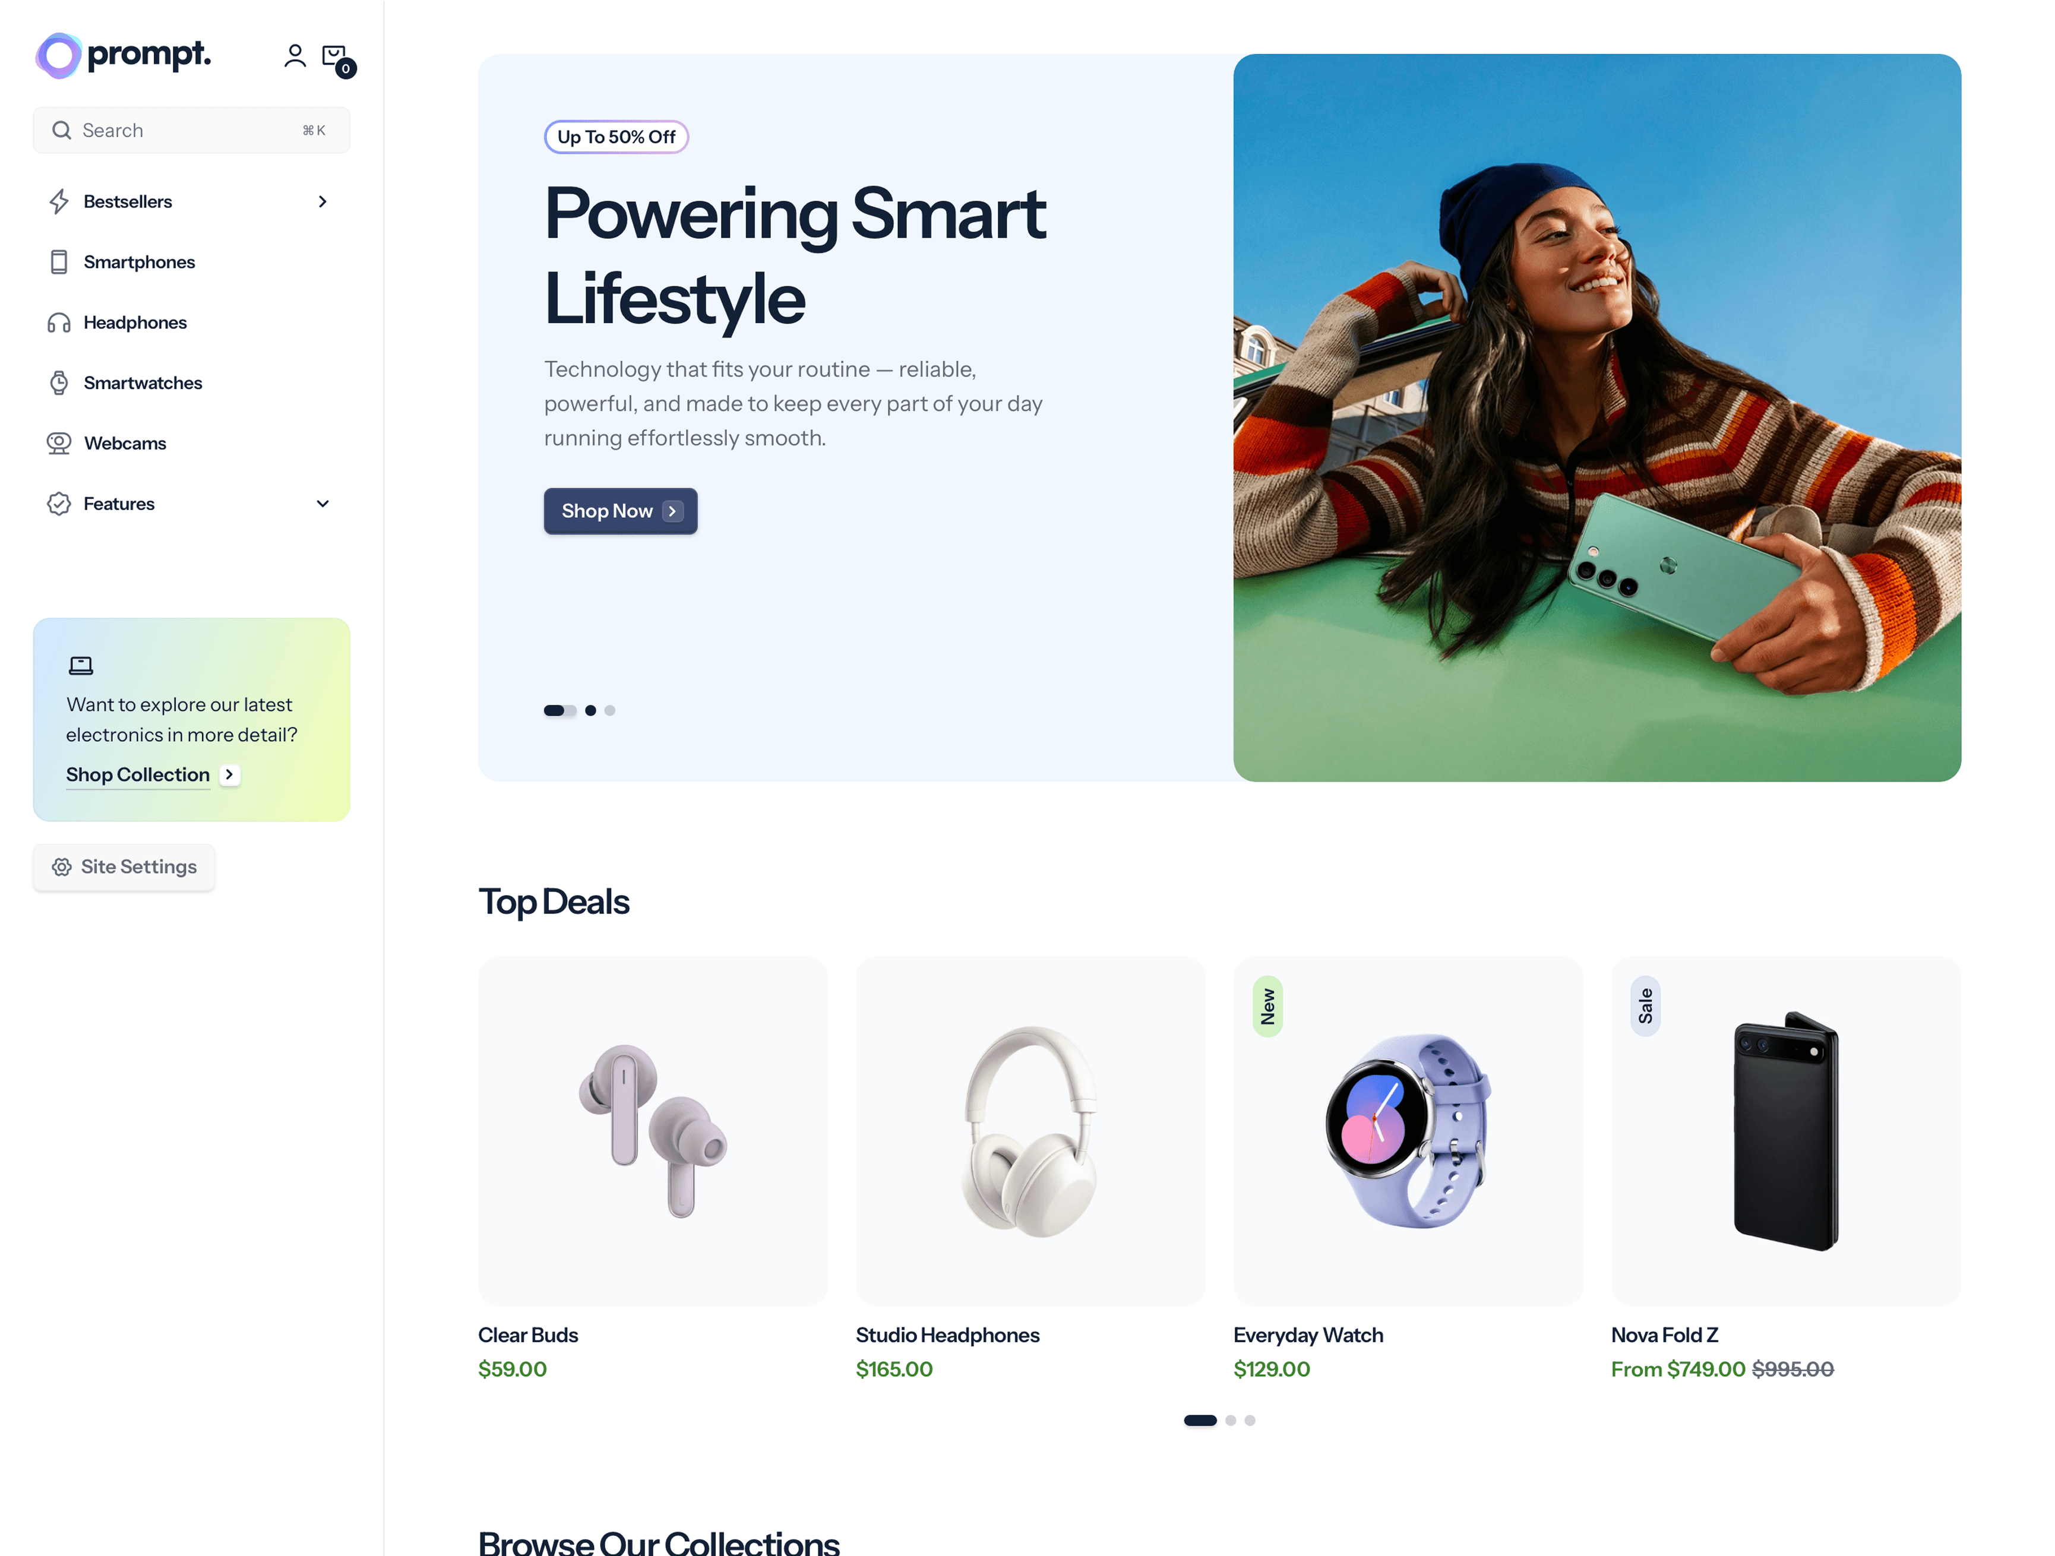
Task: Select third Top Deals page dot
Action: coord(1250,1421)
